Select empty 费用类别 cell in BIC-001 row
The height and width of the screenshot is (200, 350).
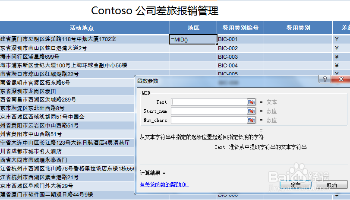[298, 39]
